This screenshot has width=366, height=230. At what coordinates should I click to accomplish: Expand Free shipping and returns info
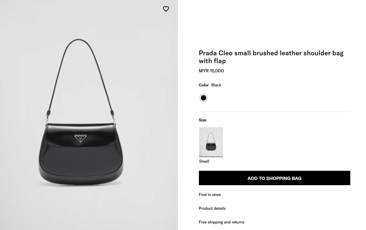pyautogui.click(x=222, y=222)
